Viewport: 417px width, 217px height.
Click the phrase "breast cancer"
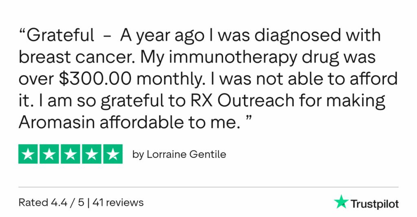77,58
